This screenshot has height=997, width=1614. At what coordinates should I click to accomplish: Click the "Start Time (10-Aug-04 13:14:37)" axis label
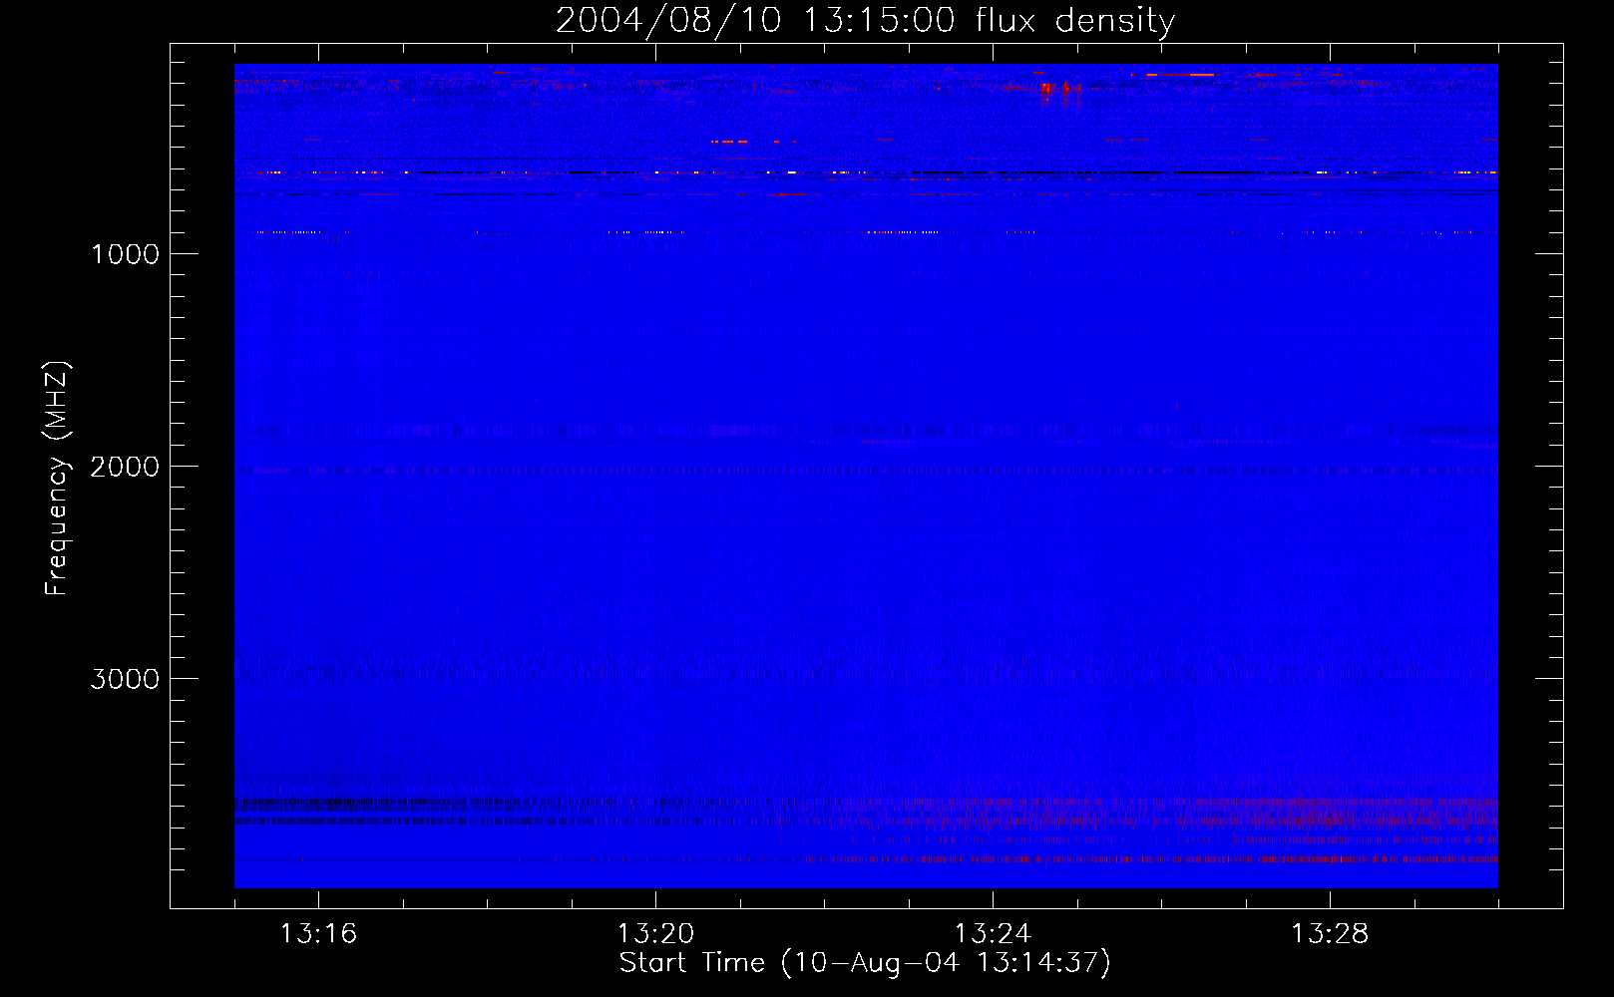[865, 963]
